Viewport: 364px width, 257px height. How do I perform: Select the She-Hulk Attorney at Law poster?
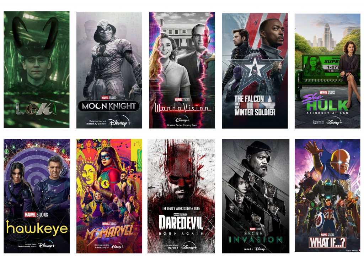(327, 71)
